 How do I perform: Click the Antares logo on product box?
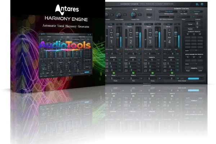67,9
